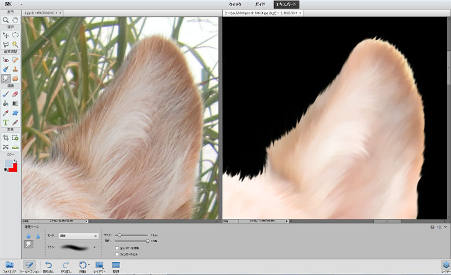Close the 4.jpg document tab
451x275 pixels.
point(60,13)
